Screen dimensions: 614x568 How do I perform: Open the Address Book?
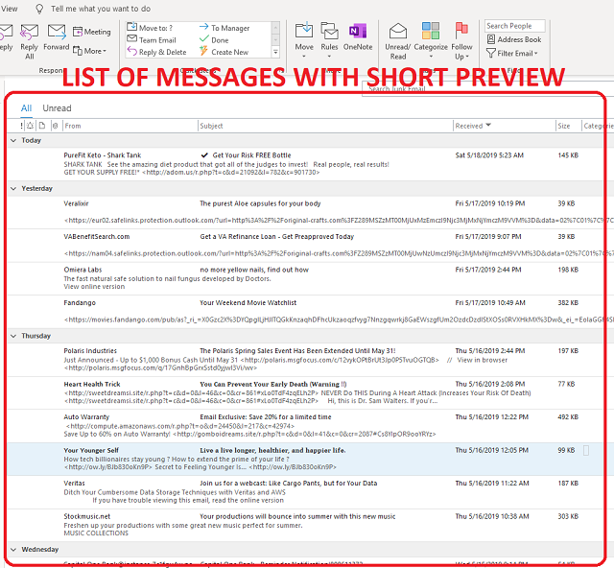pyautogui.click(x=514, y=39)
